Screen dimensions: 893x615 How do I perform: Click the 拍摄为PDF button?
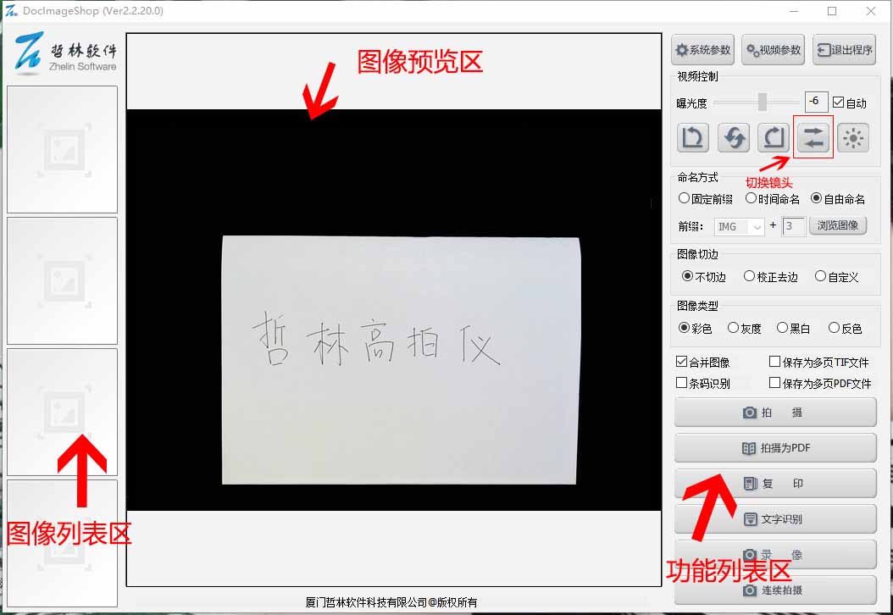point(774,447)
